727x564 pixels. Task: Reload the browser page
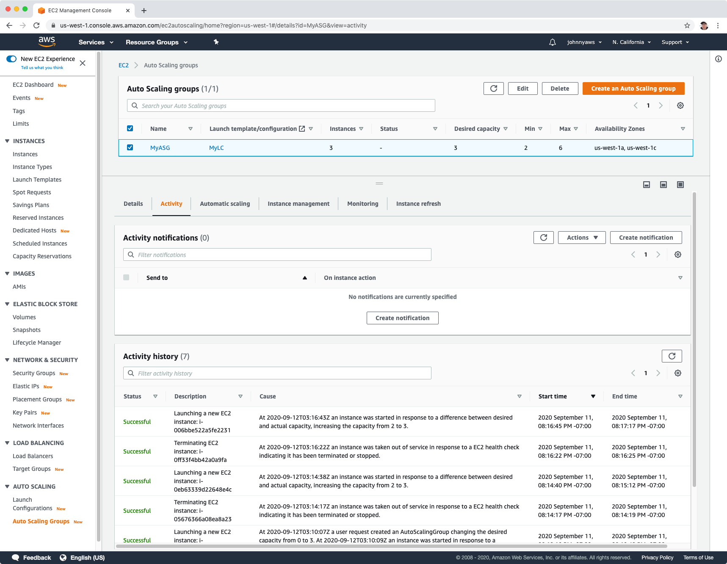tap(36, 25)
